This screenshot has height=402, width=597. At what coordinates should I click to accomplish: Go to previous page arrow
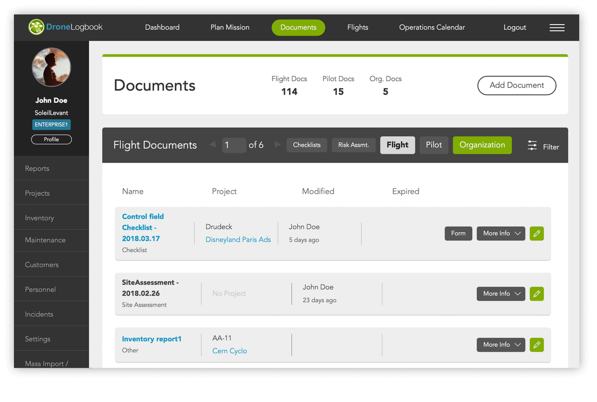pos(212,145)
